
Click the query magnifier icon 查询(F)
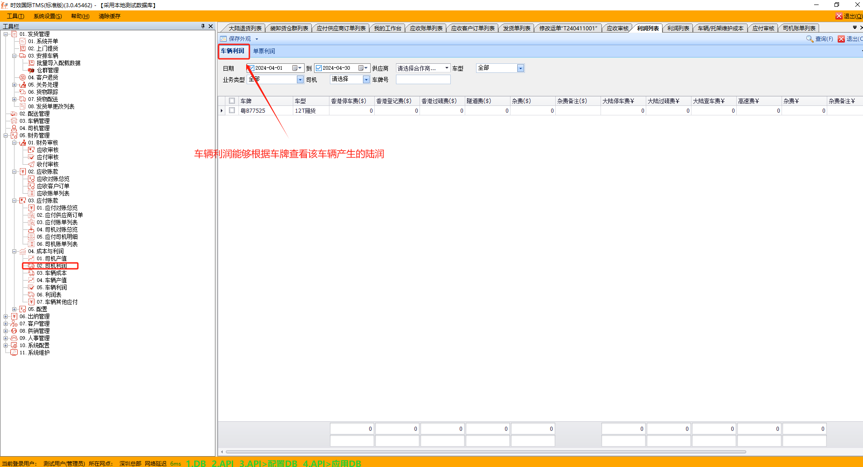pos(810,39)
